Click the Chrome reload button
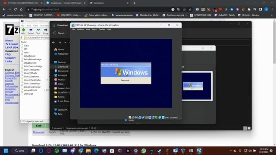 (x=16, y=9)
